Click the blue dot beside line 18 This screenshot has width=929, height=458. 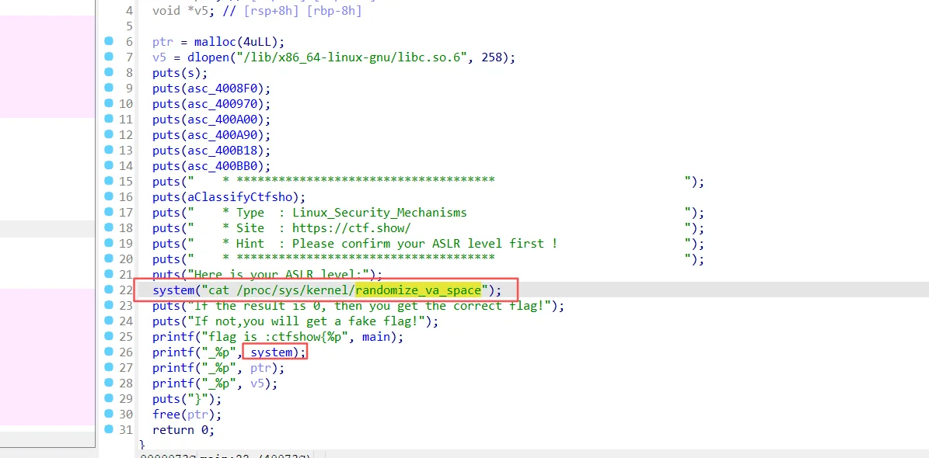click(x=109, y=227)
